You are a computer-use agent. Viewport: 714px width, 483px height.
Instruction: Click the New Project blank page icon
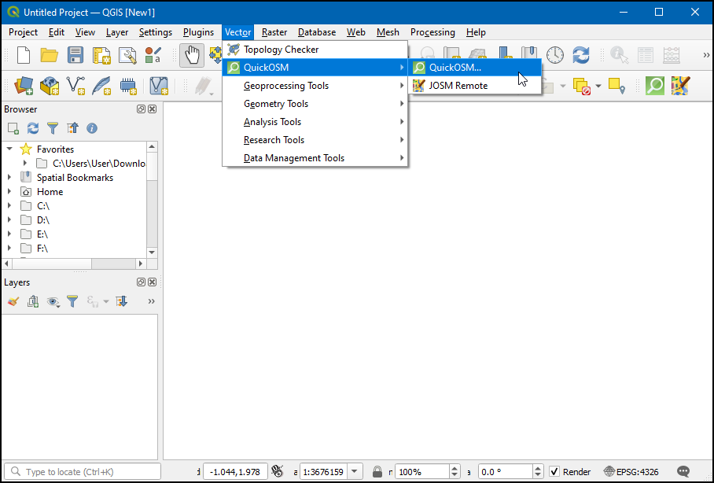coord(24,55)
